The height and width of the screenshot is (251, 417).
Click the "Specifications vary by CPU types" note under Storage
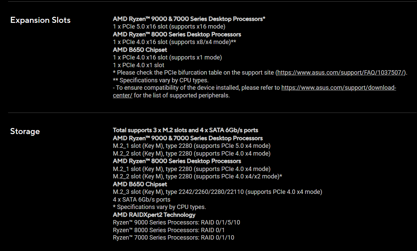pyautogui.click(x=159, y=207)
